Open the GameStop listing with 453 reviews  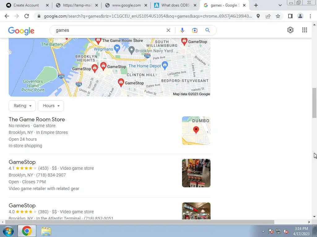22,162
